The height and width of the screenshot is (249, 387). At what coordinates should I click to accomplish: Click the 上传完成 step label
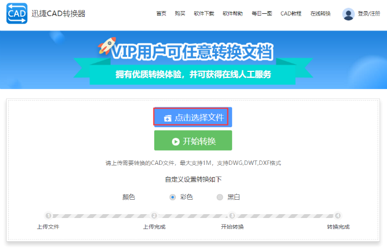tap(154, 227)
